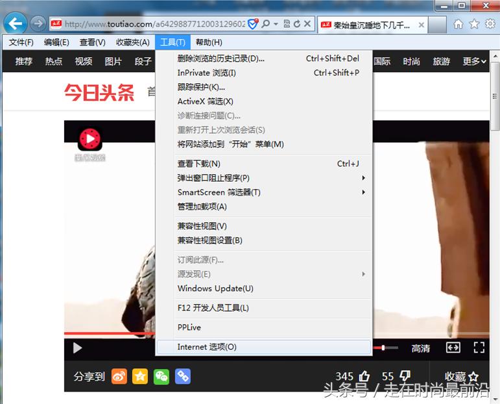
Task: Adjust the video volume slider
Action: click(386, 347)
